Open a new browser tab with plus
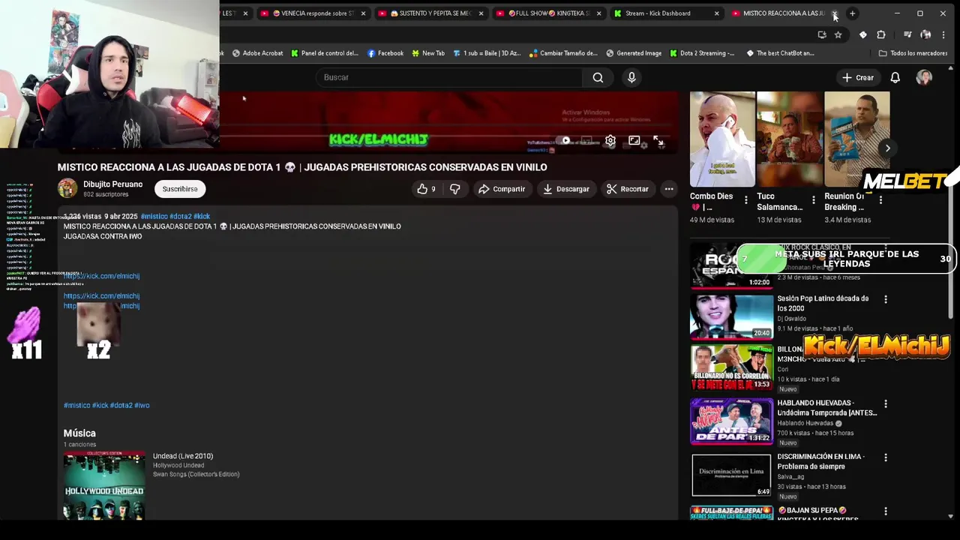The height and width of the screenshot is (540, 960). click(x=852, y=13)
